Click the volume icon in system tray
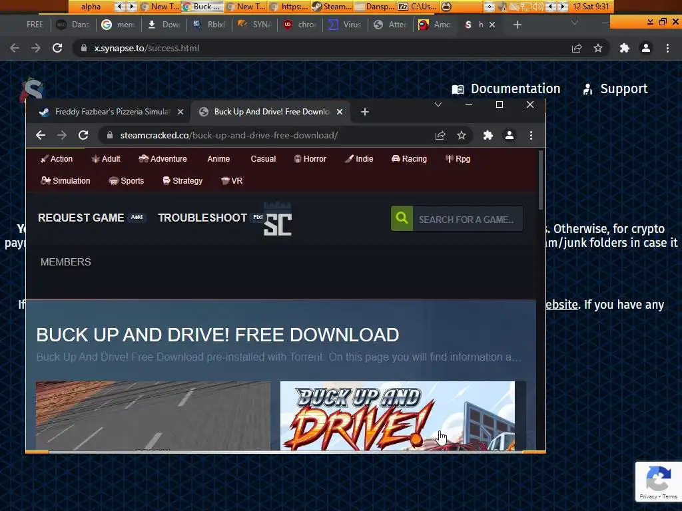The width and height of the screenshot is (682, 511). coord(539,7)
